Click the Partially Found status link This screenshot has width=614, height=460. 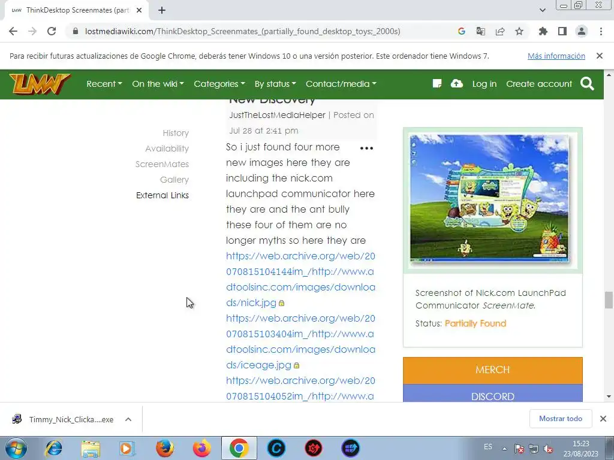click(x=475, y=323)
